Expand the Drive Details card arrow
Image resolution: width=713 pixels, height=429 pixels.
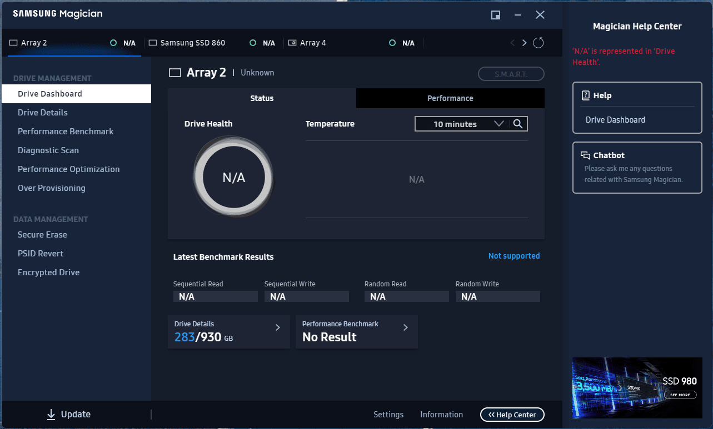(278, 327)
